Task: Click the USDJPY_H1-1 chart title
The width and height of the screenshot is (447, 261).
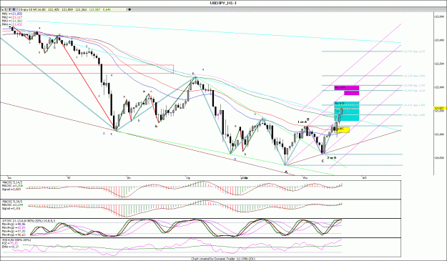Action: [223, 3]
